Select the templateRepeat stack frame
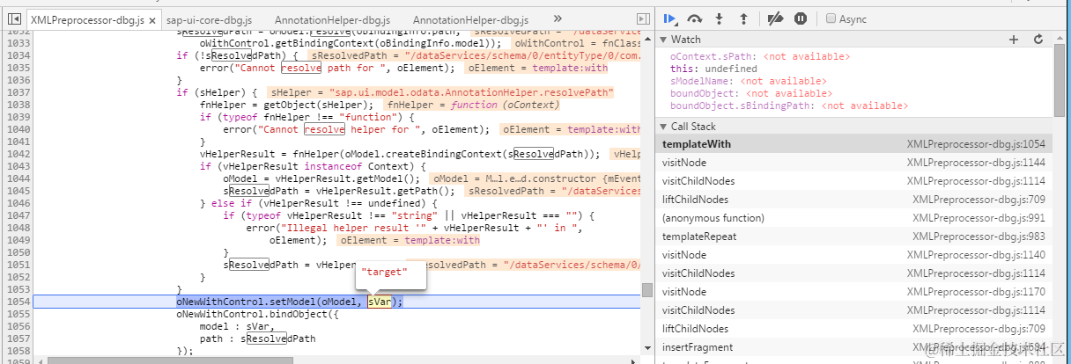 pos(853,237)
